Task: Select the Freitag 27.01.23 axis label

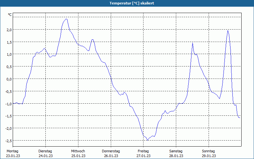Action: 144,154
